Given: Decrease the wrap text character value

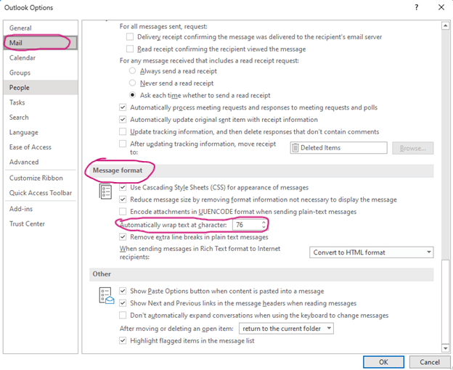Looking at the screenshot, I should click(264, 227).
